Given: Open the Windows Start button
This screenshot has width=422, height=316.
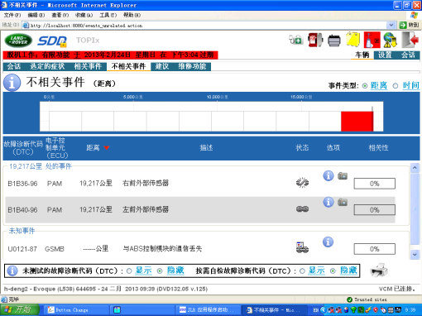Looking at the screenshot, I should coord(19,310).
